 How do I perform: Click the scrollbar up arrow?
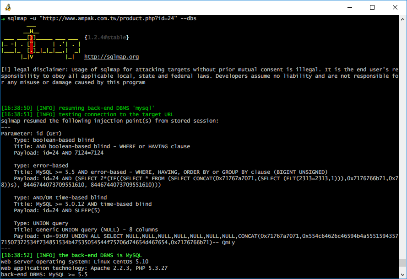click(x=402, y=19)
